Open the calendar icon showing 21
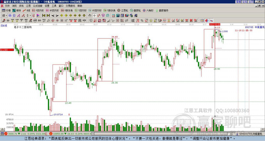 (113, 15)
